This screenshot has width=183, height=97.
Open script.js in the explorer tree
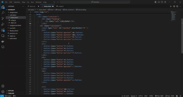coord(13,20)
